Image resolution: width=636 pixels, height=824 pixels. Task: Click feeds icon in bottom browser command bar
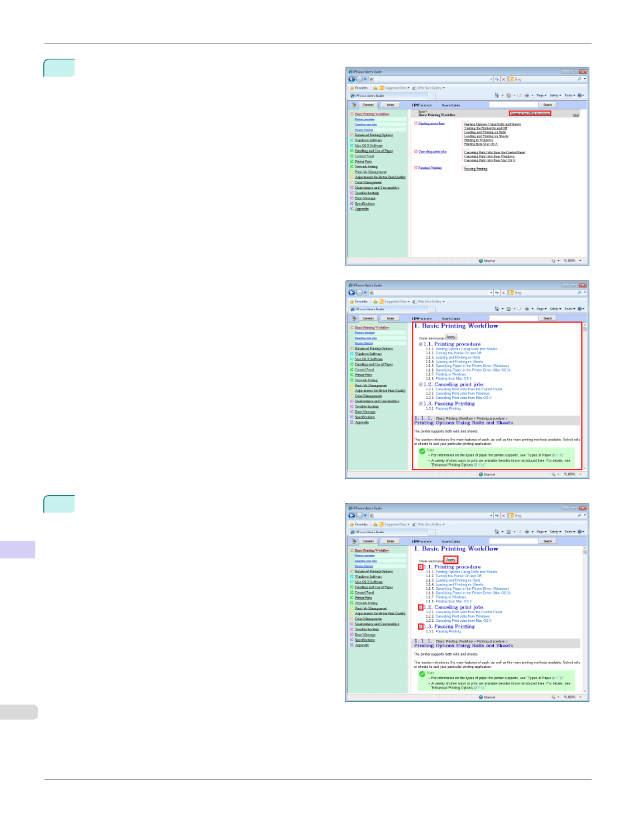(x=509, y=532)
